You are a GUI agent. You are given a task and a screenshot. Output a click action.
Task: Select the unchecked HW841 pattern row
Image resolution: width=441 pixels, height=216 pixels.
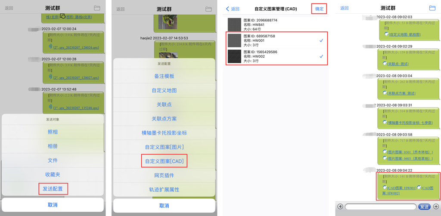pyautogui.click(x=276, y=25)
